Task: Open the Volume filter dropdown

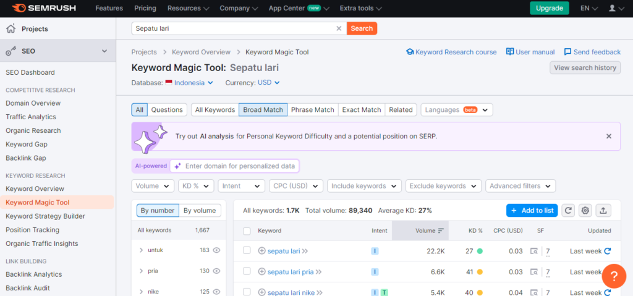Action: pos(153,186)
